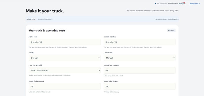
Task: Click 'Miles per gallon without a load' hint
Action: point(39,92)
